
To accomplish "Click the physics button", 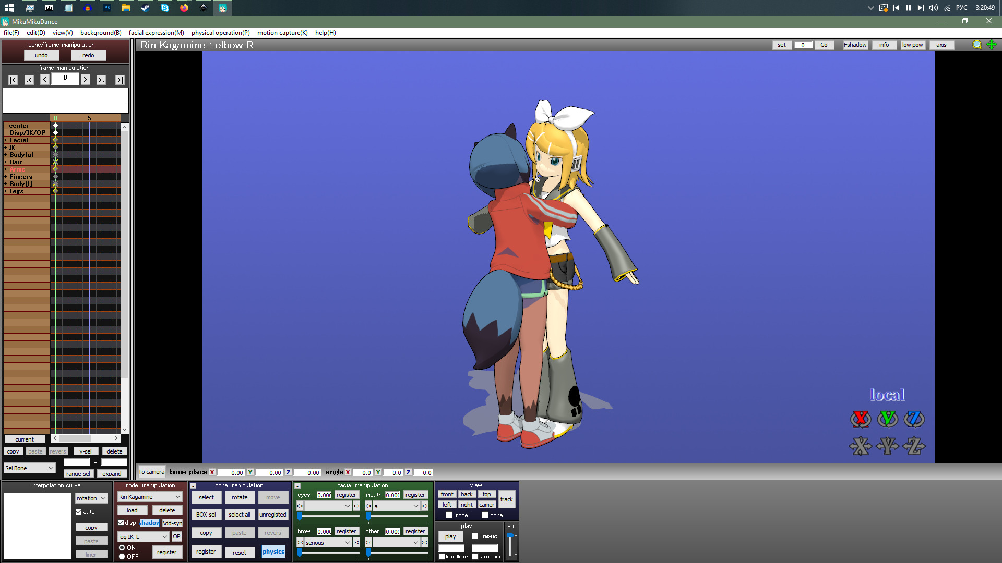I will 273,552.
